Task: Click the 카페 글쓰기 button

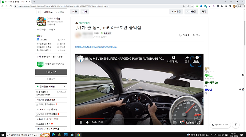Action: [51, 72]
